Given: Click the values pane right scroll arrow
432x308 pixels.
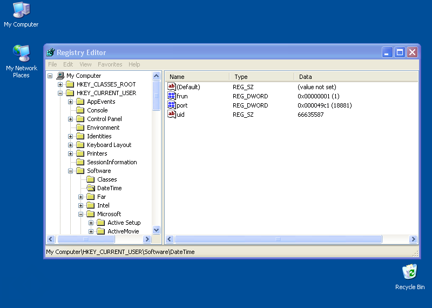Looking at the screenshot, I should (413, 239).
